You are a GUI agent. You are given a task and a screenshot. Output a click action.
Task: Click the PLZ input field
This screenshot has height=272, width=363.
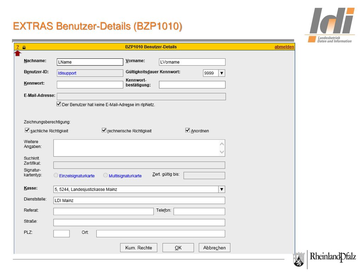click(x=61, y=234)
